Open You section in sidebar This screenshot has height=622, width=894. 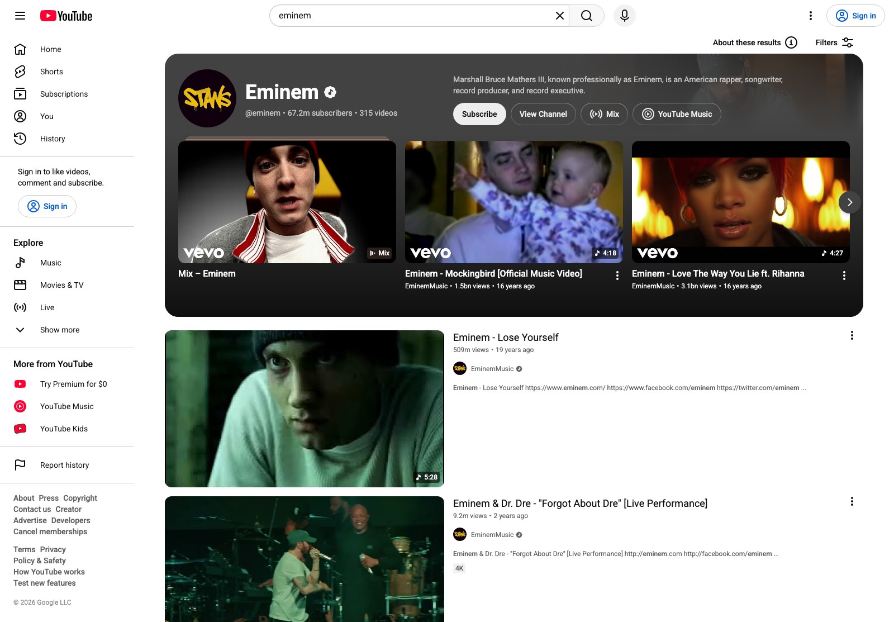[x=67, y=116]
